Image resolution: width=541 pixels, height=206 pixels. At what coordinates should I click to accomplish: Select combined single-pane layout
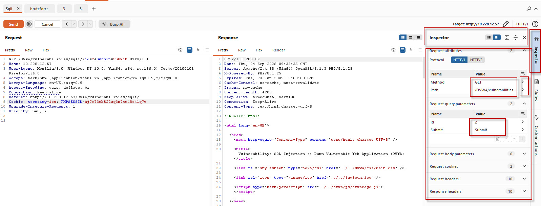(x=418, y=38)
